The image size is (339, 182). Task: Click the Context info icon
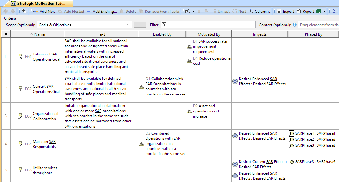pyautogui.click(x=294, y=25)
